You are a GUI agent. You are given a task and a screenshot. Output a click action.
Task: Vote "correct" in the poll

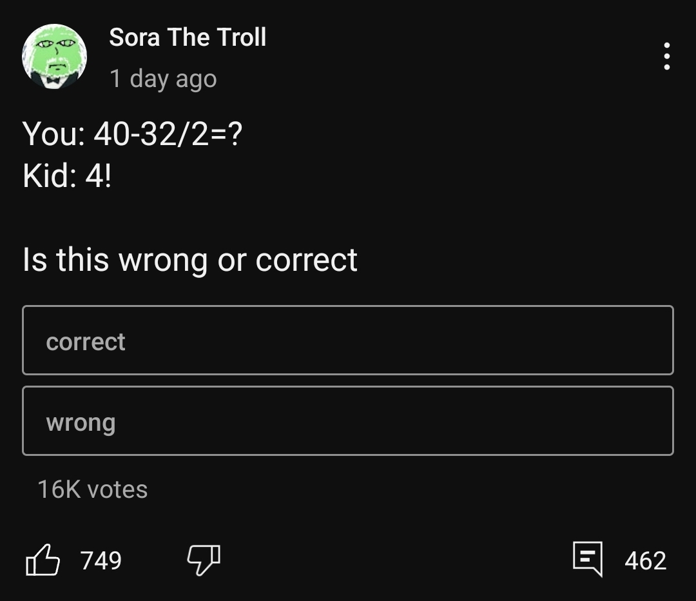tap(348, 340)
